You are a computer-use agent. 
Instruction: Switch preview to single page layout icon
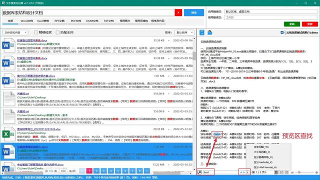tap(276, 172)
